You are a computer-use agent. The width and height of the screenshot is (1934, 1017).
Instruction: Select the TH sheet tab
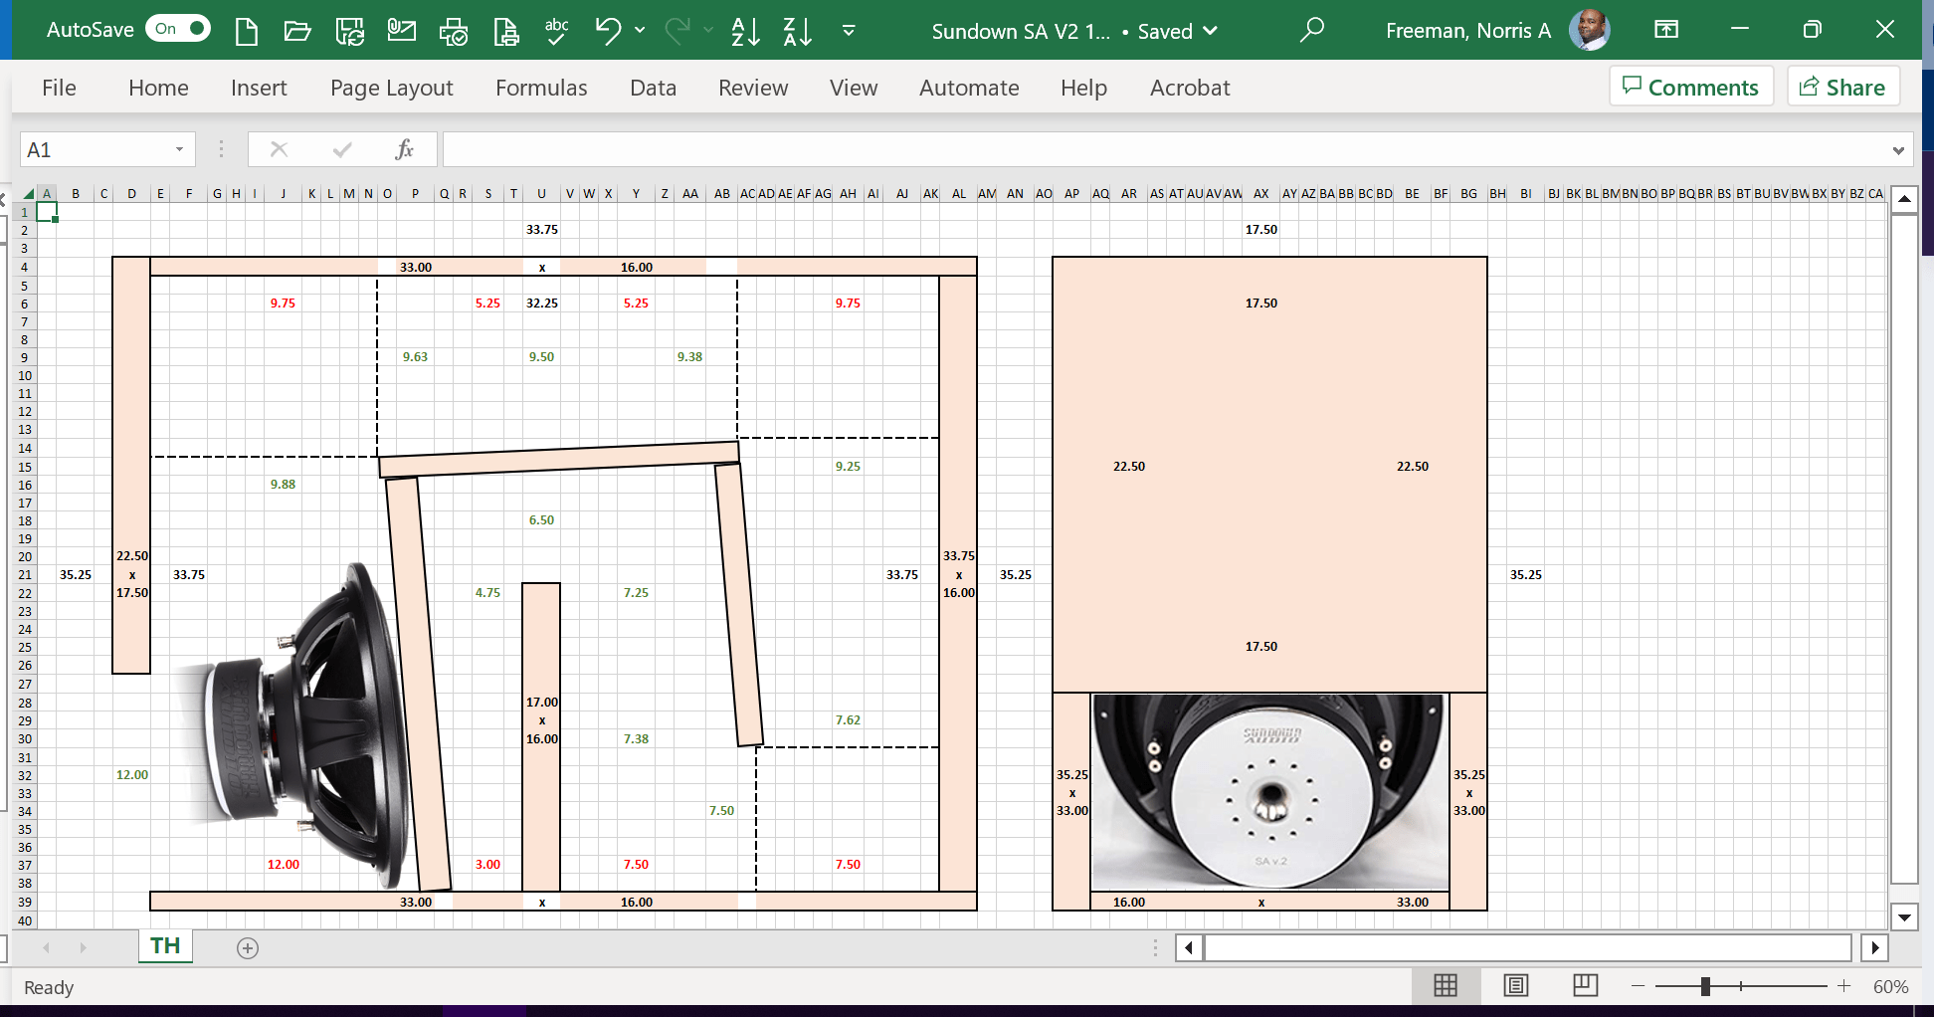pyautogui.click(x=165, y=946)
